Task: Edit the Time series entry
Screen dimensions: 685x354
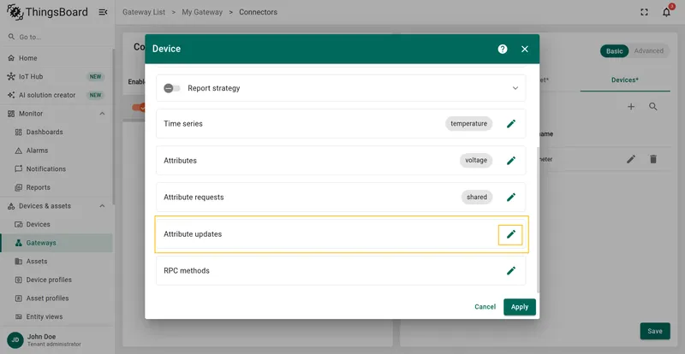Action: point(510,123)
